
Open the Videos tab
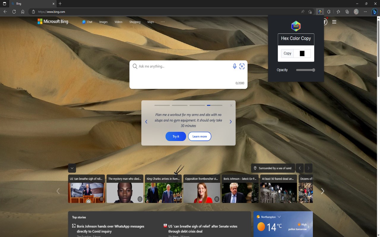pos(118,22)
